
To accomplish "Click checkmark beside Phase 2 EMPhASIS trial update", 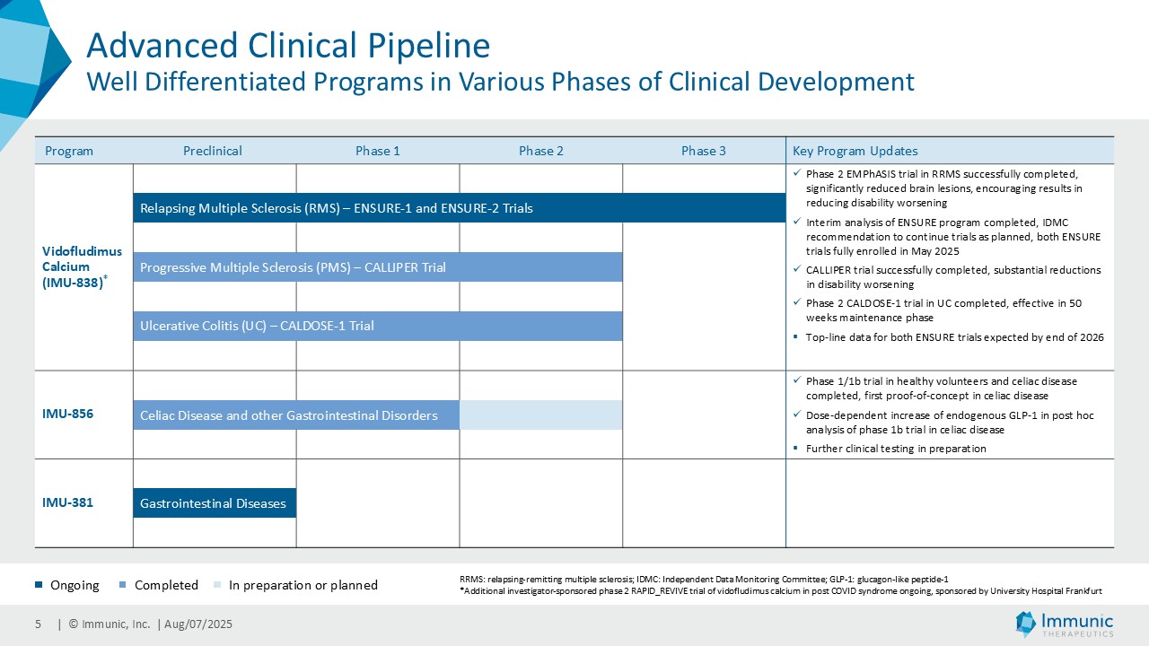I will coord(797,173).
